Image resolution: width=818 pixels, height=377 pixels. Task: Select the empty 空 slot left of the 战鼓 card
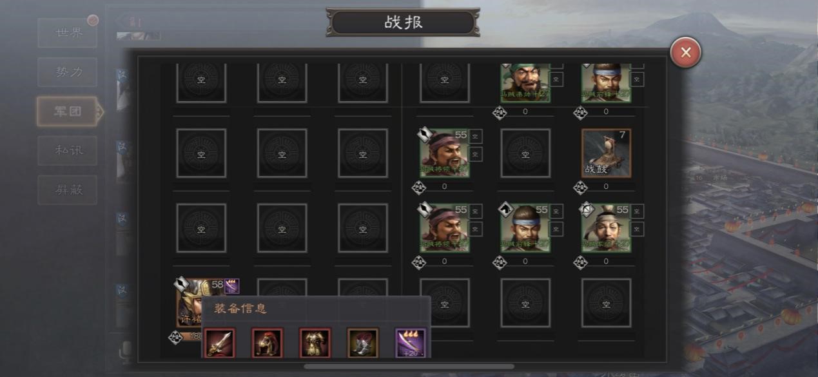[525, 153]
